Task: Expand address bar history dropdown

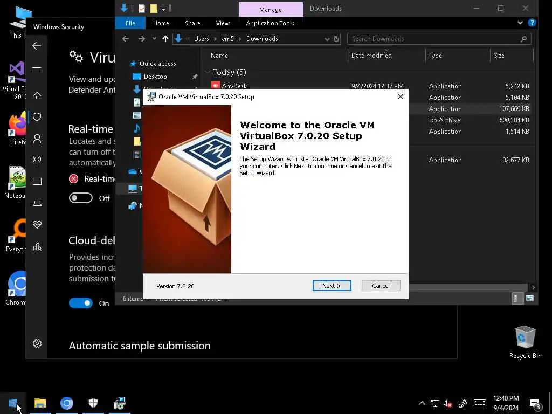Action: [327, 39]
